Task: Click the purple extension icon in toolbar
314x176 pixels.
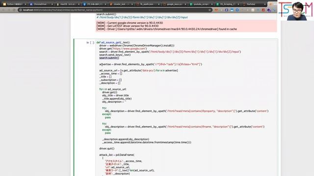Action: coord(269,10)
